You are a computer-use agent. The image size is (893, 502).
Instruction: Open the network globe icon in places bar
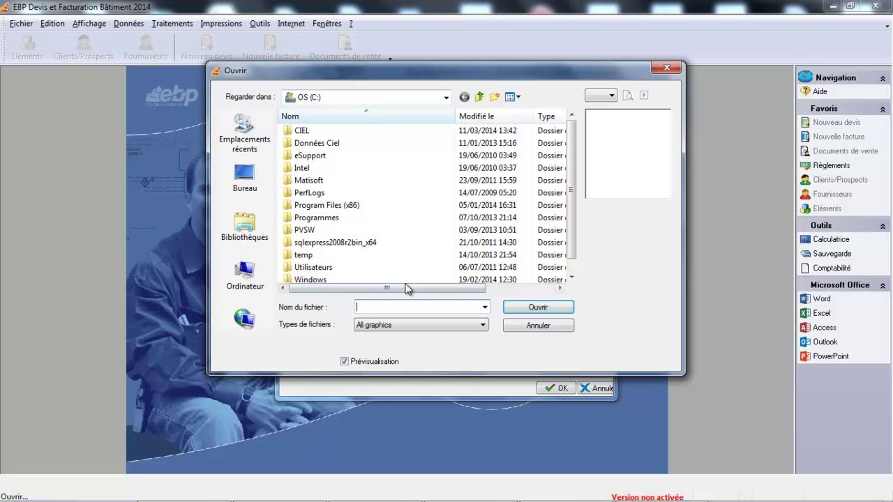244,319
